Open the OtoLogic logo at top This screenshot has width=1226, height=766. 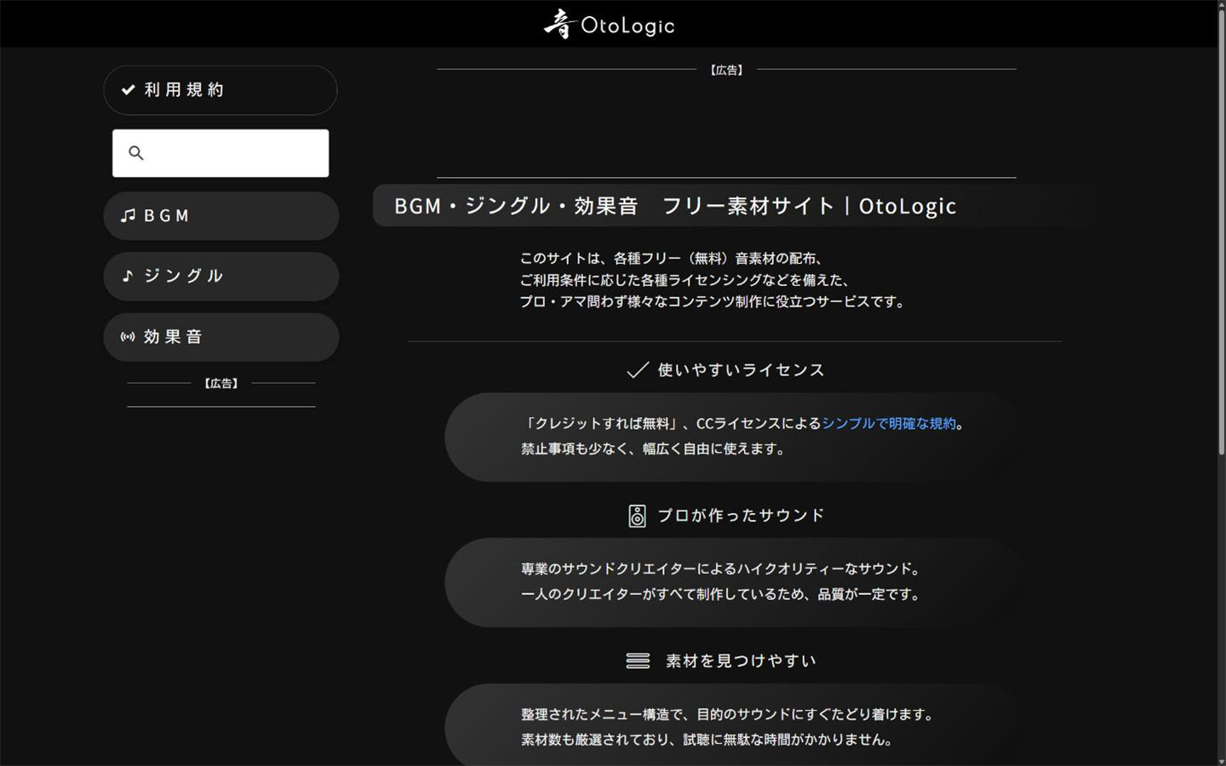(610, 24)
